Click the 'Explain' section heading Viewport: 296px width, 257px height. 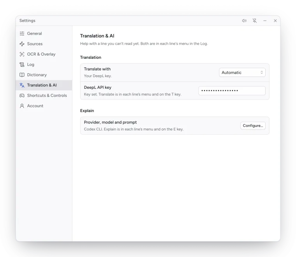87,111
